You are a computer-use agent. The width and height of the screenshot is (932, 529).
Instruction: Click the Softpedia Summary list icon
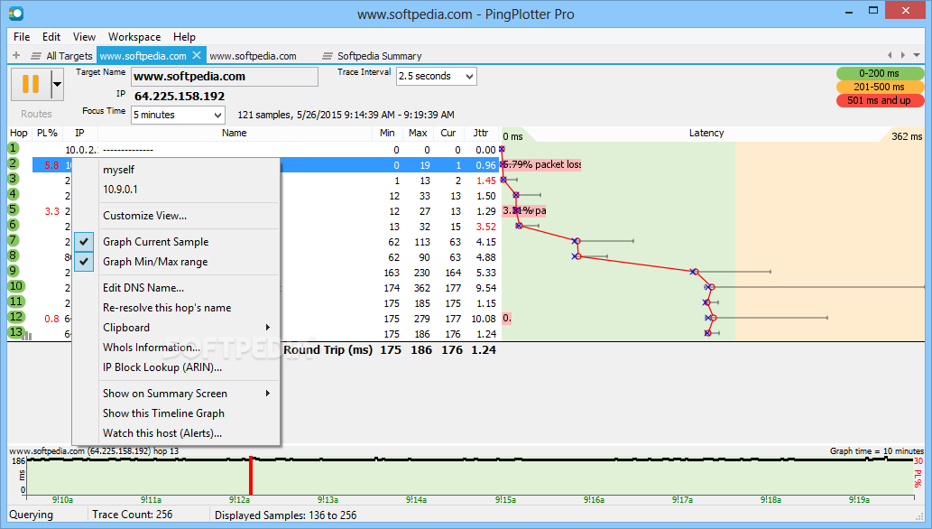pyautogui.click(x=328, y=56)
